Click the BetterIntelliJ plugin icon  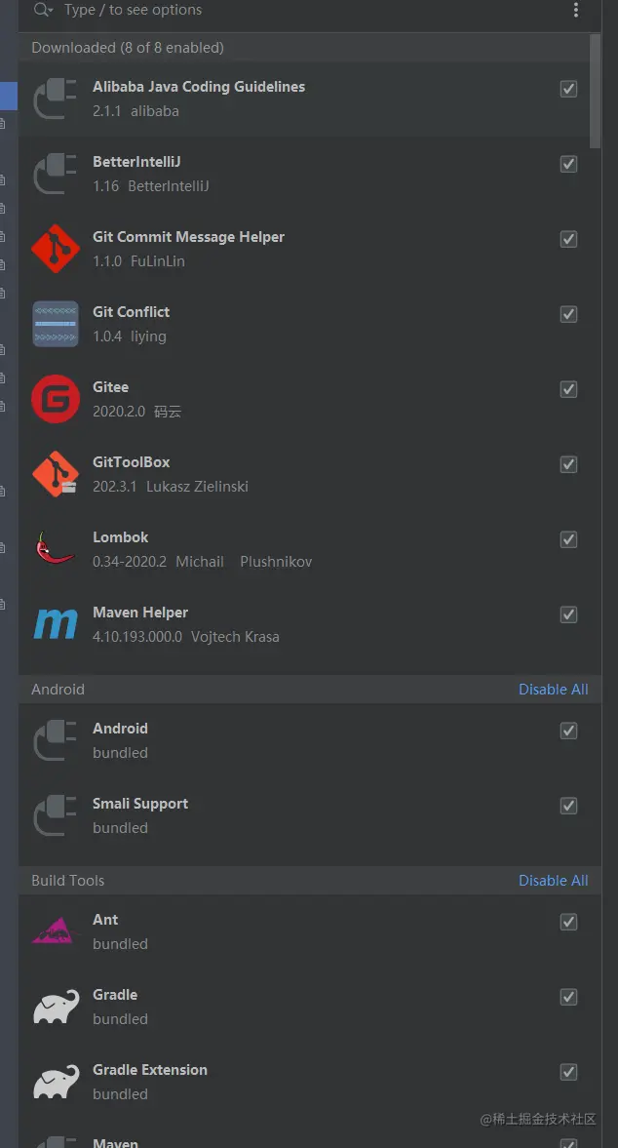point(55,174)
